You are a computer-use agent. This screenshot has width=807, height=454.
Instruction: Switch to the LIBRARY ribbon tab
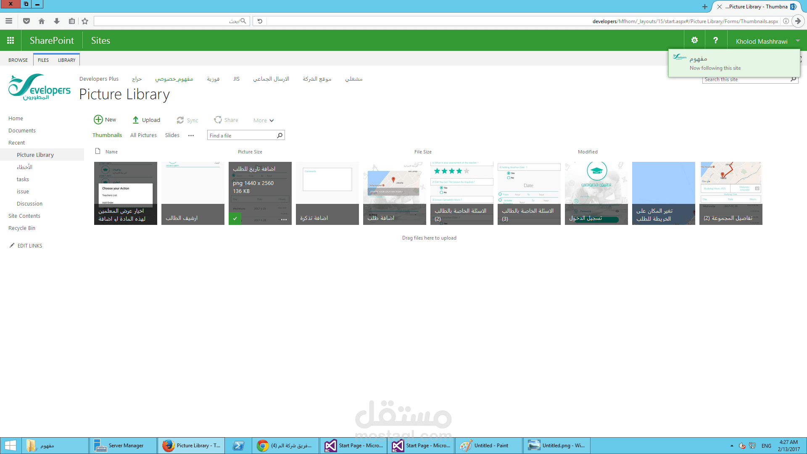[x=66, y=60]
